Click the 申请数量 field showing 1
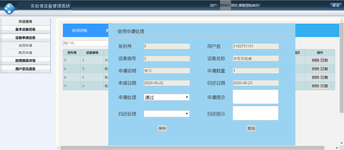The height and width of the screenshot is (150, 344). [255, 71]
